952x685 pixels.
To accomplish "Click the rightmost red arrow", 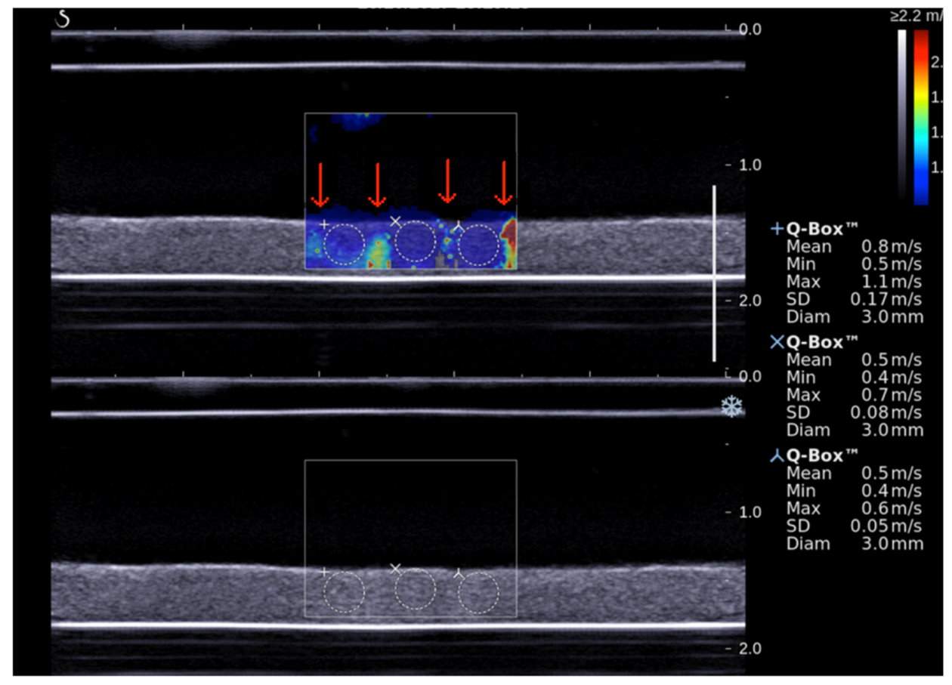I will point(503,183).
